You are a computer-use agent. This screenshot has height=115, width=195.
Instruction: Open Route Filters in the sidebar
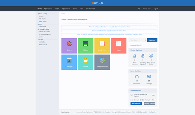click(x=43, y=22)
